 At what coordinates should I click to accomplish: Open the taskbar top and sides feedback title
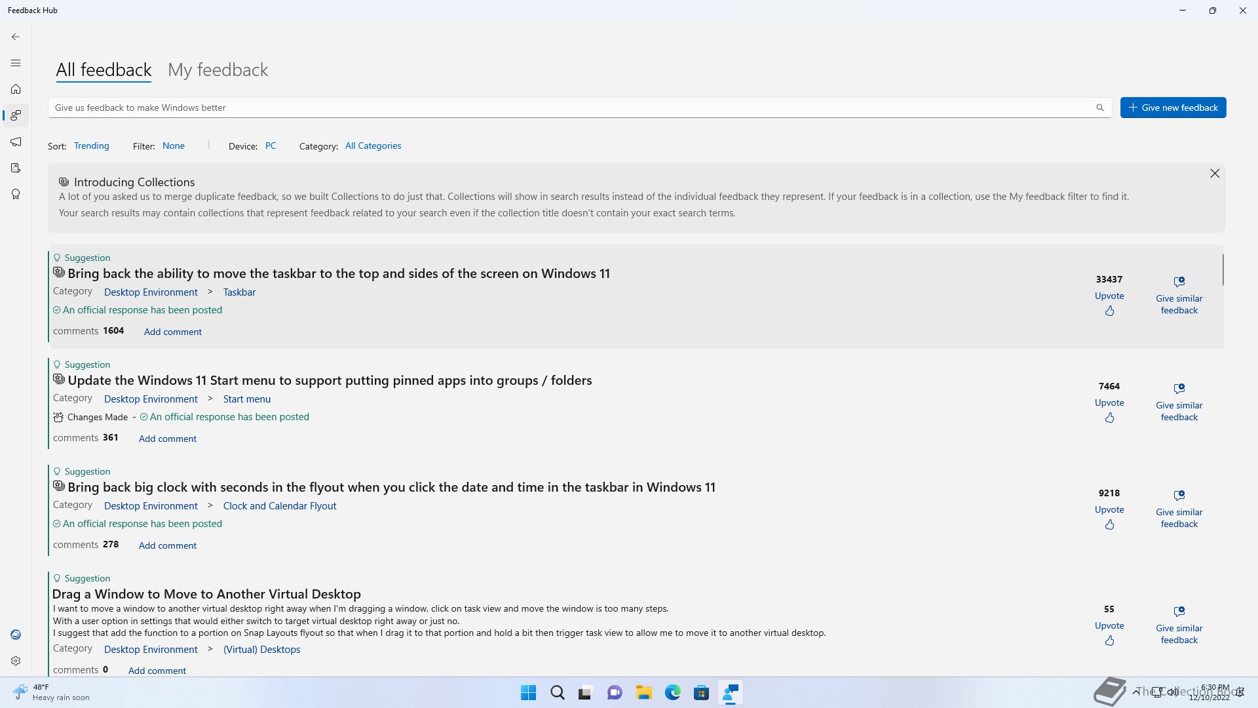(339, 273)
